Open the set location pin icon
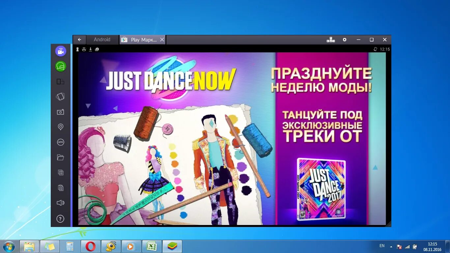The width and height of the screenshot is (450, 253). tap(60, 127)
